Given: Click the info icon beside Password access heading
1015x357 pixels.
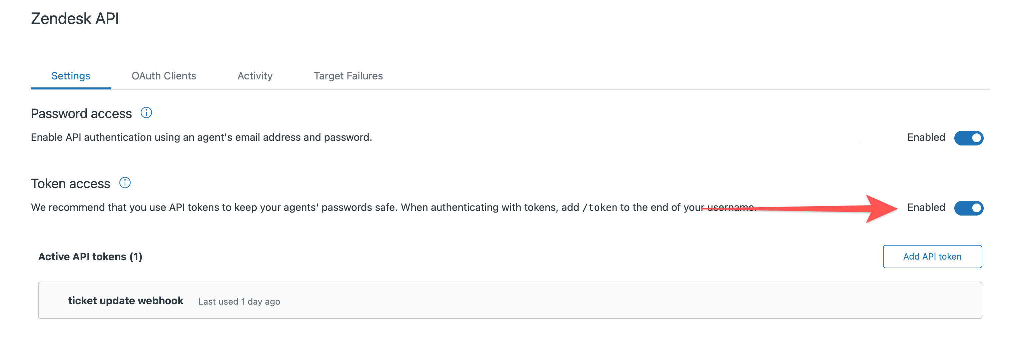Looking at the screenshot, I should pos(146,113).
